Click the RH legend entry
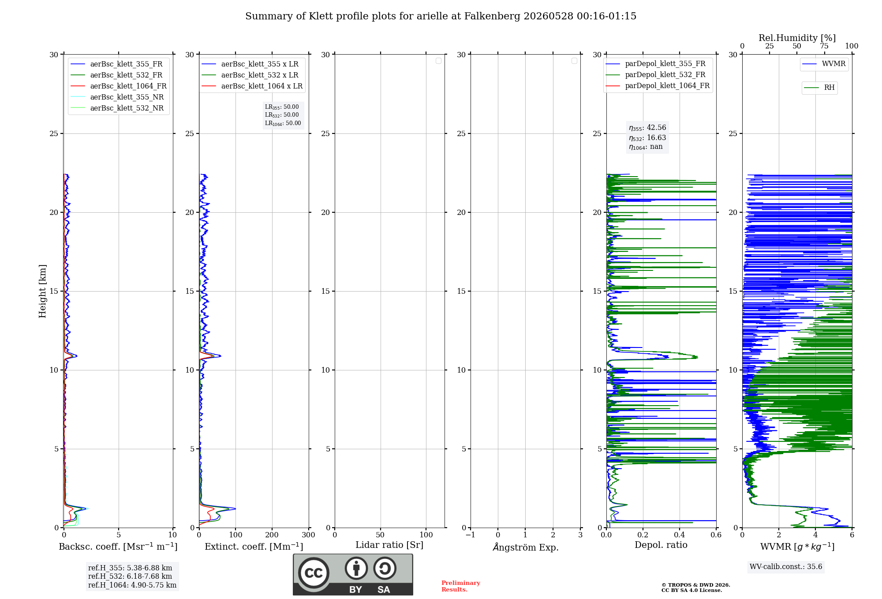The height and width of the screenshot is (599, 882). click(819, 88)
